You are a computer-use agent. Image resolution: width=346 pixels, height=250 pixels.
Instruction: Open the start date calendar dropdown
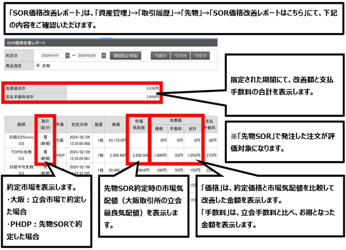tap(68, 56)
